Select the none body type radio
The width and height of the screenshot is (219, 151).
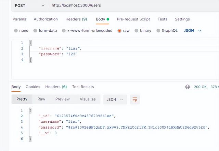[16, 31]
